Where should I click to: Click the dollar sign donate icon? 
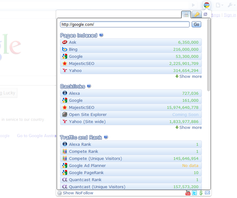click(201, 193)
